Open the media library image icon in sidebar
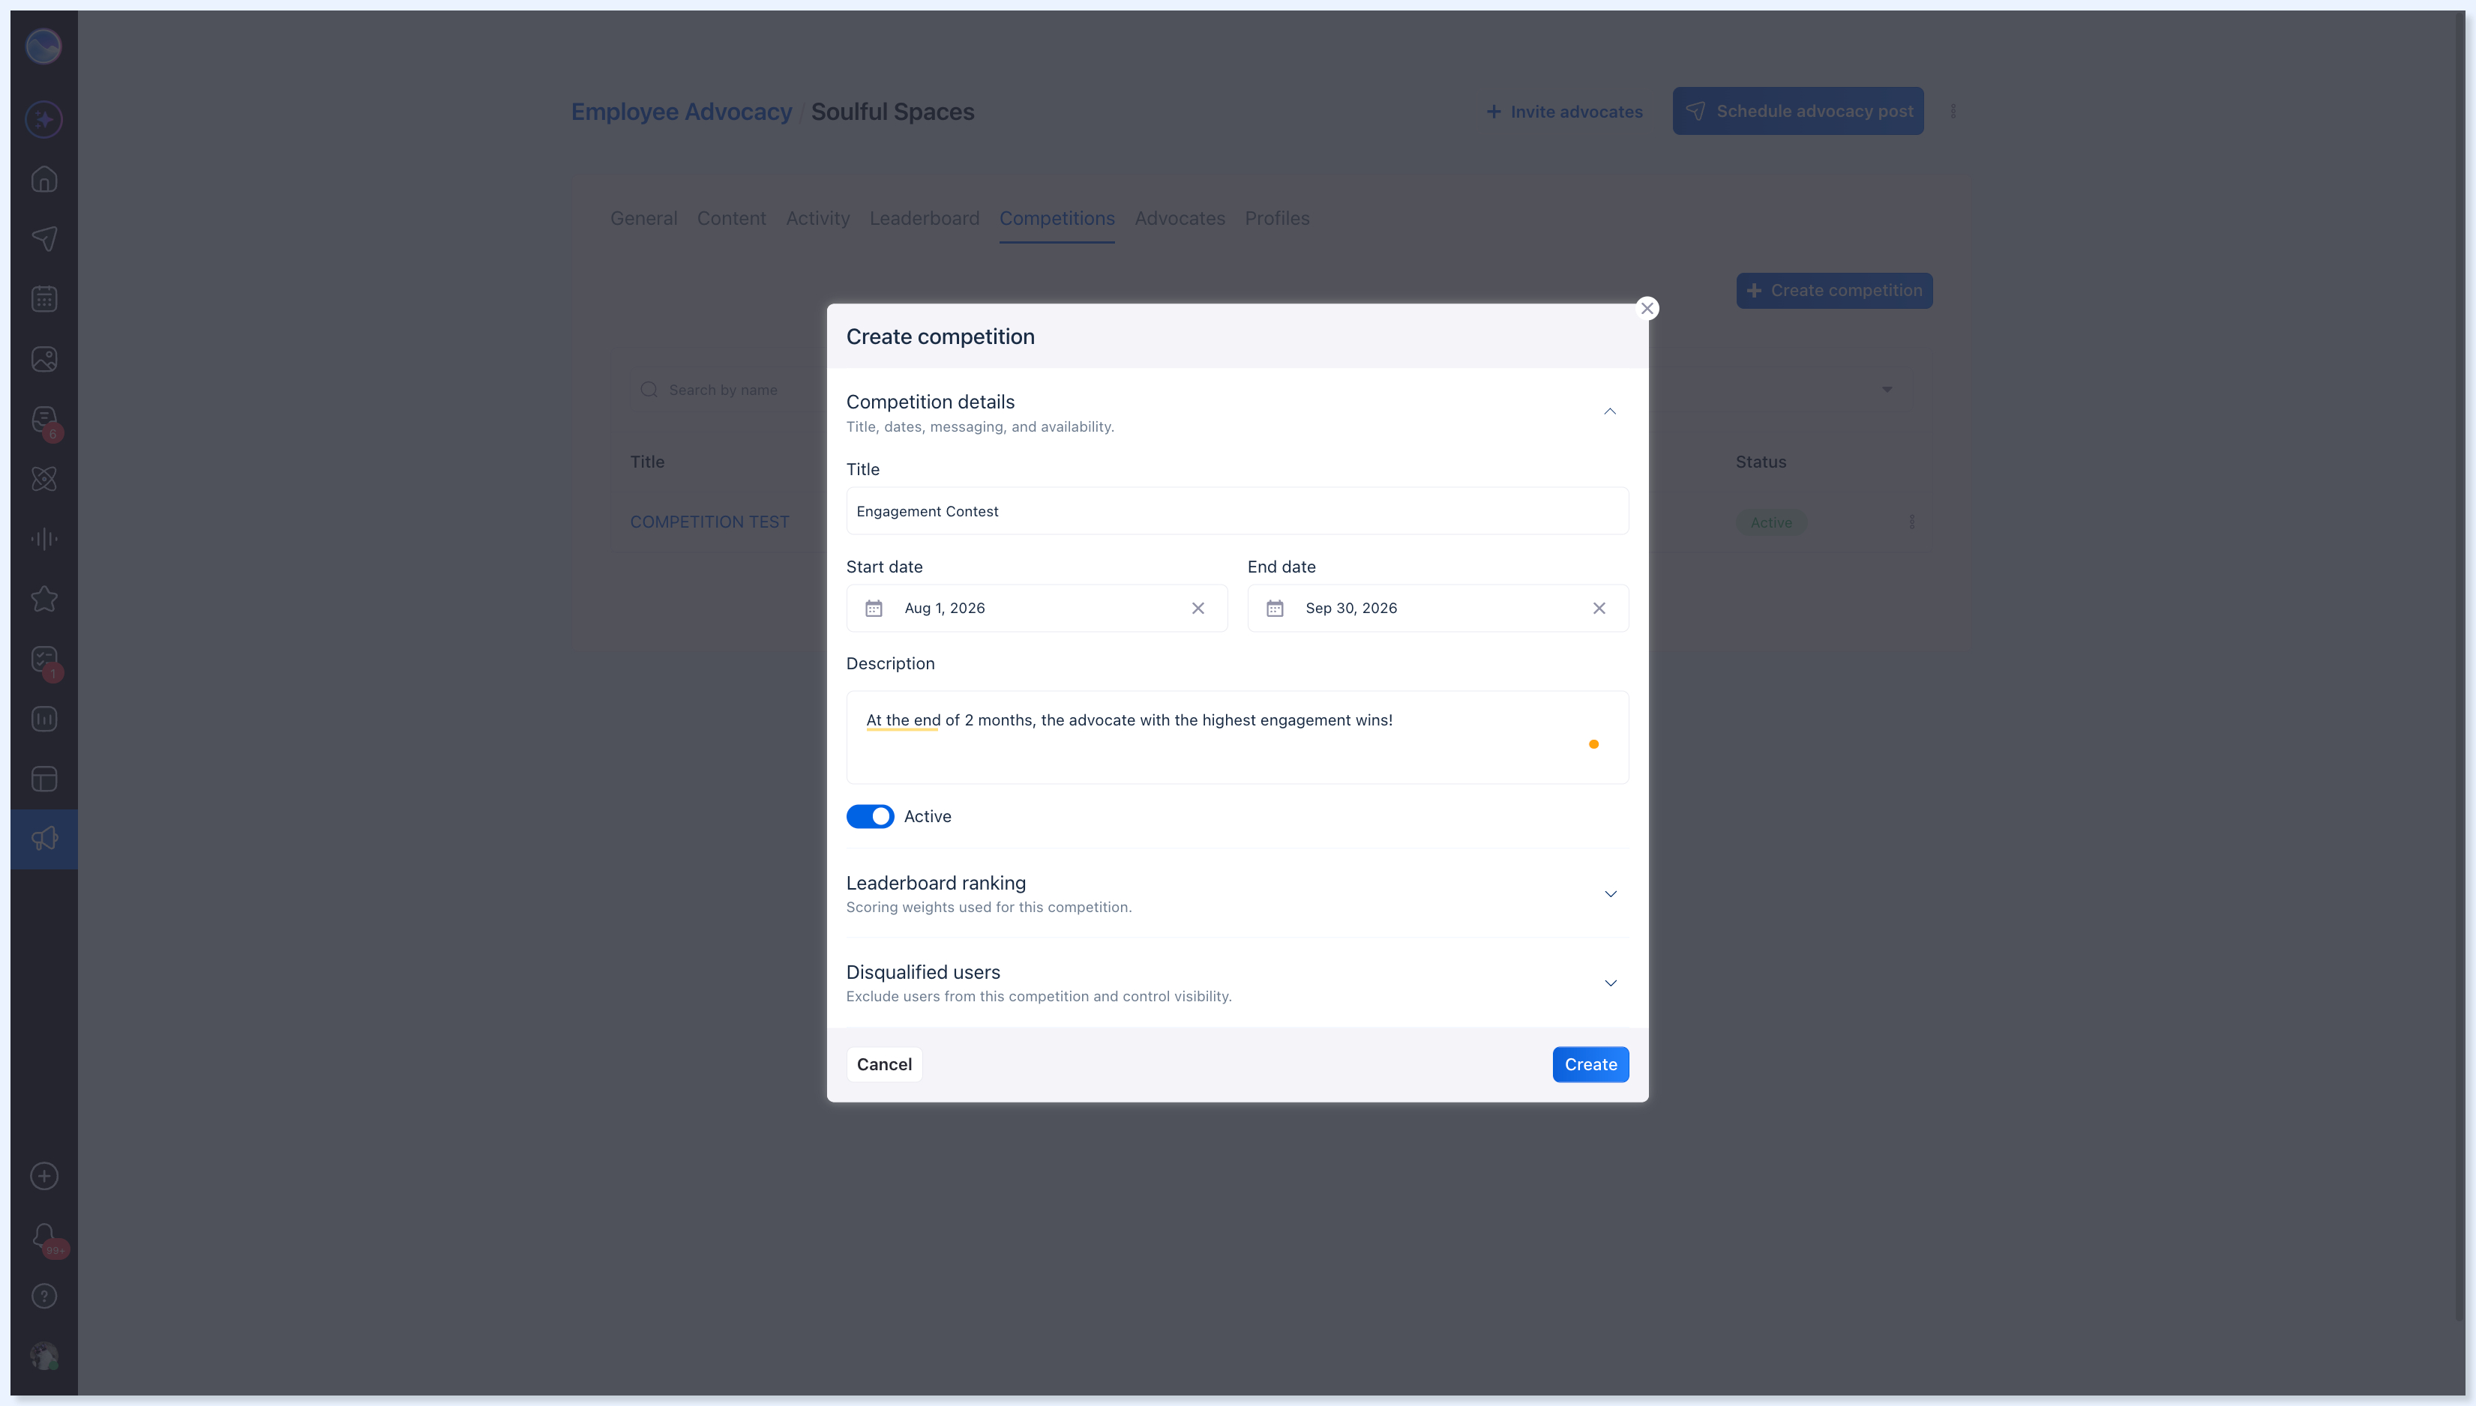The height and width of the screenshot is (1406, 2476). click(44, 359)
